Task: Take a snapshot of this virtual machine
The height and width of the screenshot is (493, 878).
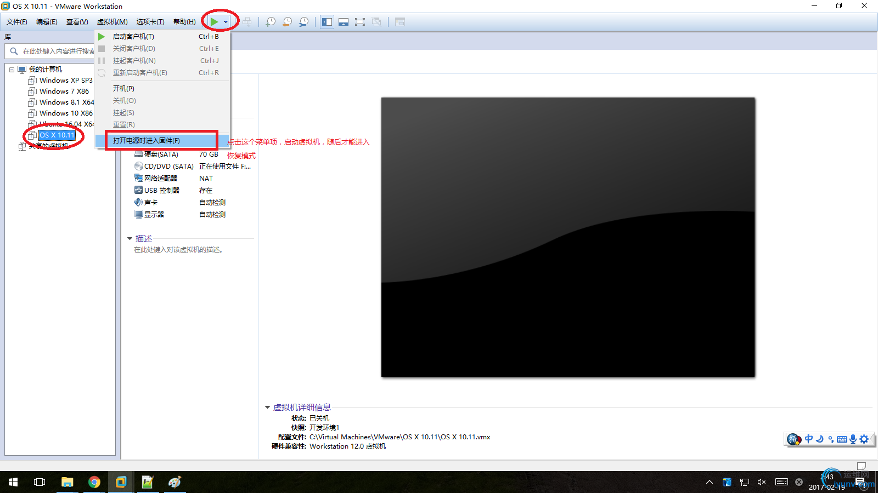Action: click(x=271, y=22)
